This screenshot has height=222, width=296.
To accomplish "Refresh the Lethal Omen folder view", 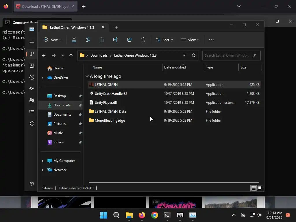I will click(x=193, y=55).
